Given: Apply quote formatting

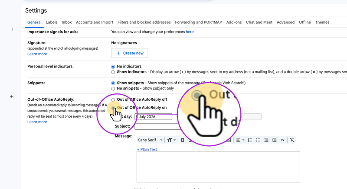Looking at the screenshot, I should (x=283, y=140).
